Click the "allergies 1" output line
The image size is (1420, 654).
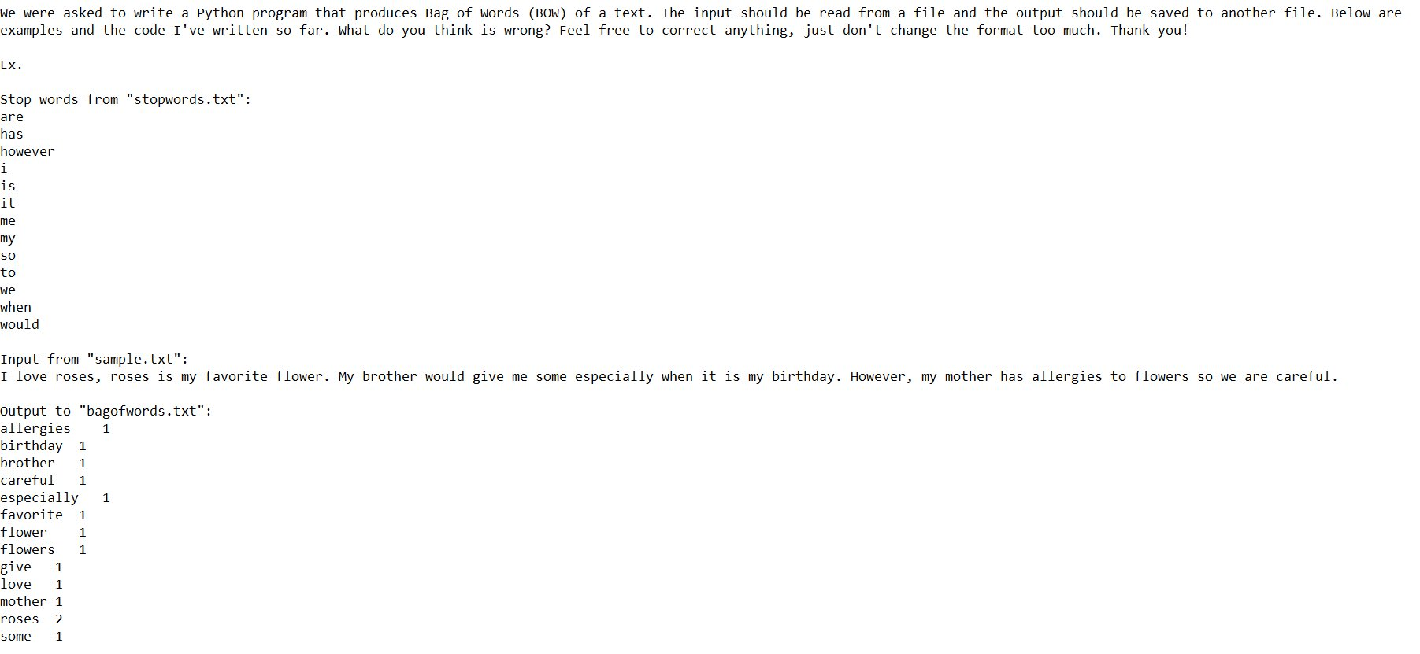point(55,428)
